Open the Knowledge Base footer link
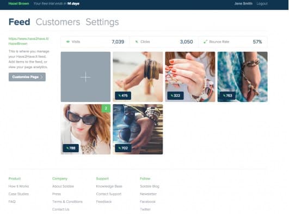 109,186
